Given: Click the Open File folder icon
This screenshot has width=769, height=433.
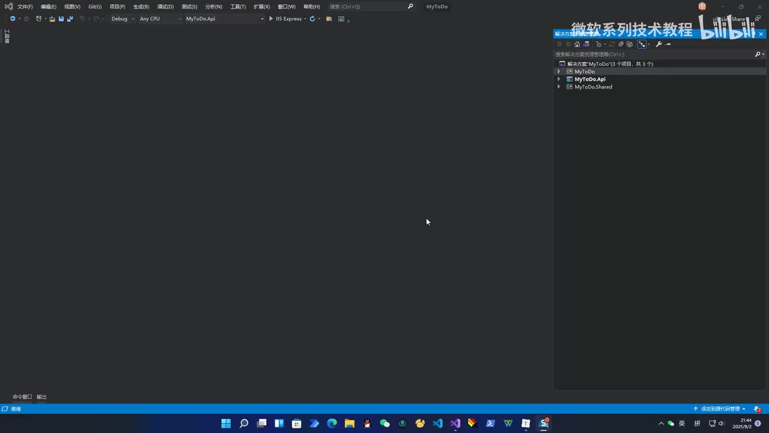Looking at the screenshot, I should tap(52, 19).
